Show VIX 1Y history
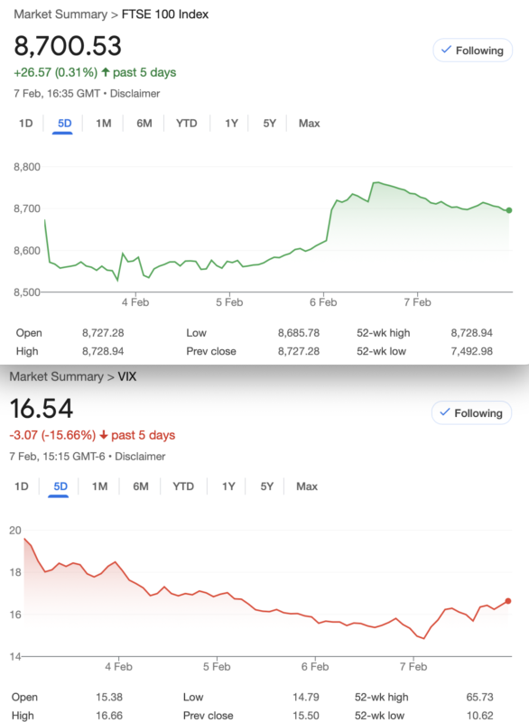The image size is (529, 722). pos(228,486)
